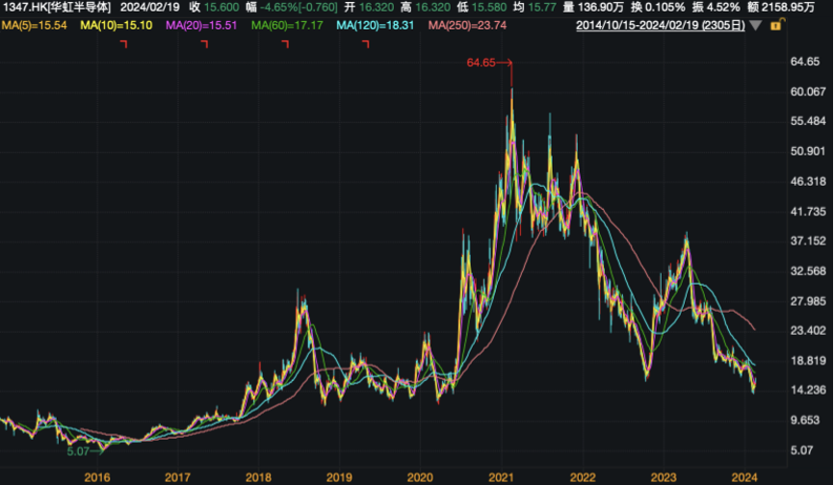Click the 9.653 price axis label
834x485 pixels.
[805, 421]
